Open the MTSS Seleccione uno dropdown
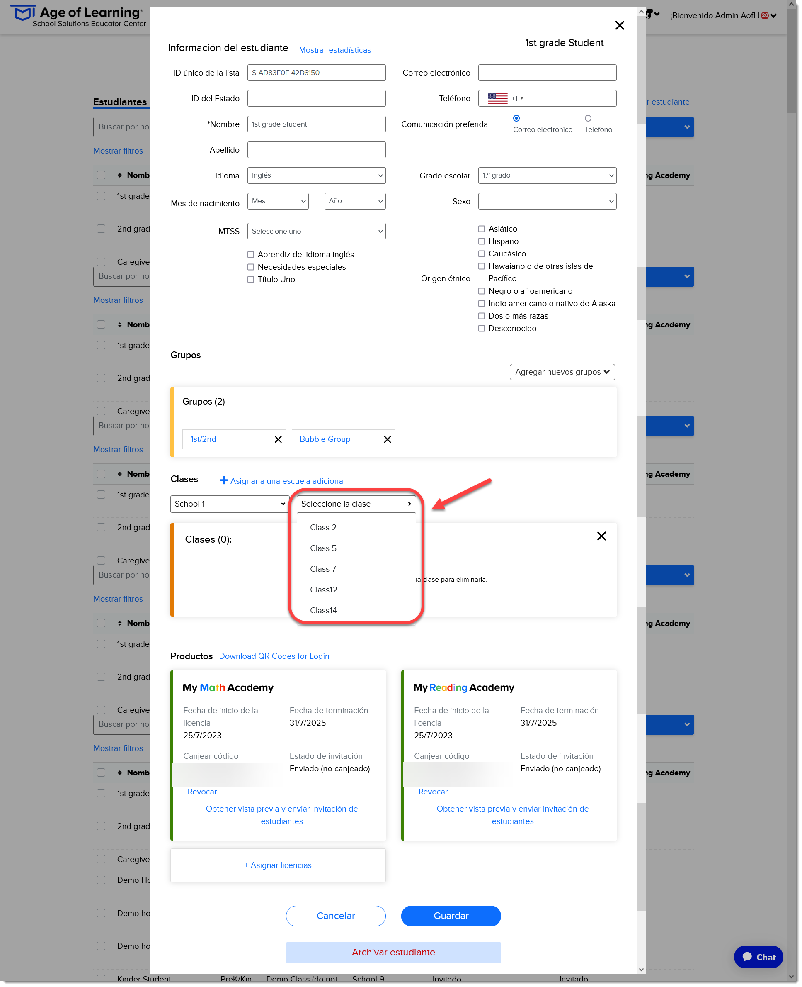This screenshot has height=987, width=802. [x=317, y=231]
